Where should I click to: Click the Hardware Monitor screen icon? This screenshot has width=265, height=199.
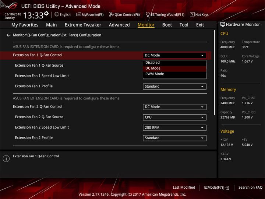click(223, 25)
